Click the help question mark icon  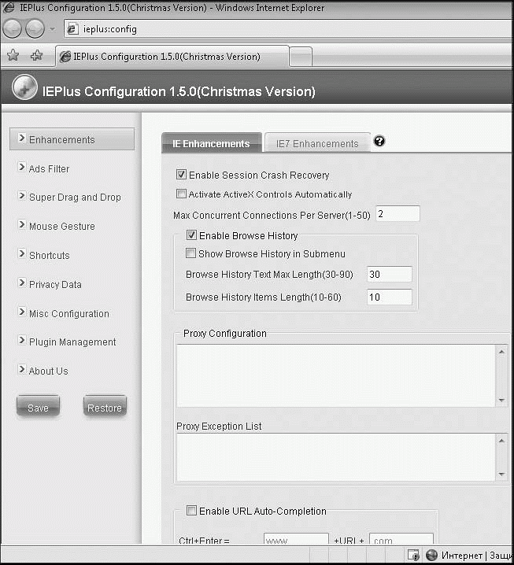point(379,141)
